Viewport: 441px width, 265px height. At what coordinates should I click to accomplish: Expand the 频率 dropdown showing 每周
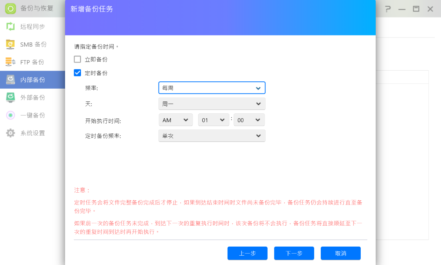pyautogui.click(x=212, y=88)
